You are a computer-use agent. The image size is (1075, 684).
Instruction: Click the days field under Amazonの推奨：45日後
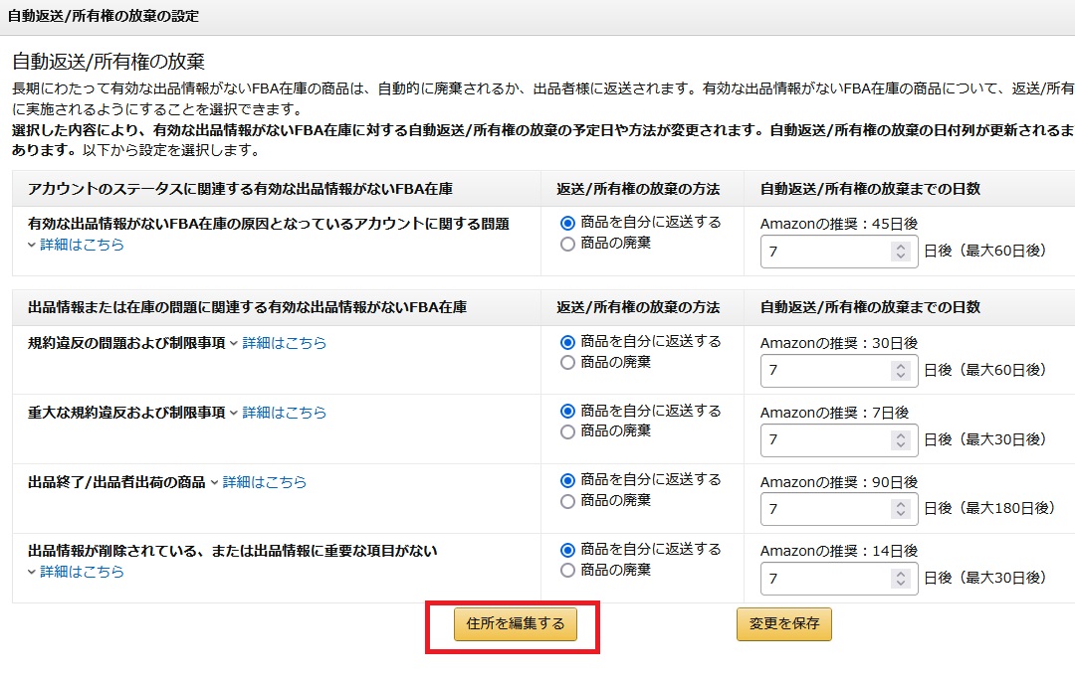pos(838,252)
